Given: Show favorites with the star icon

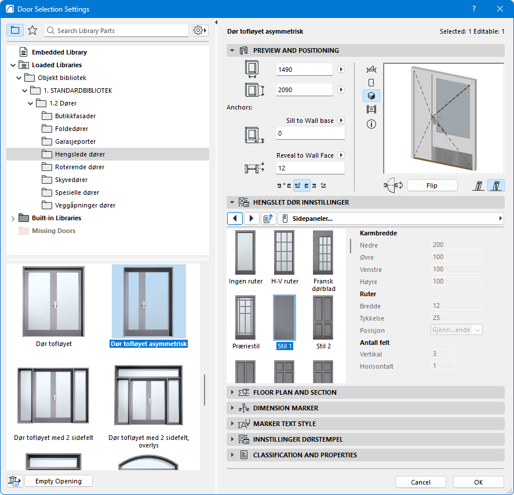Looking at the screenshot, I should pyautogui.click(x=32, y=30).
